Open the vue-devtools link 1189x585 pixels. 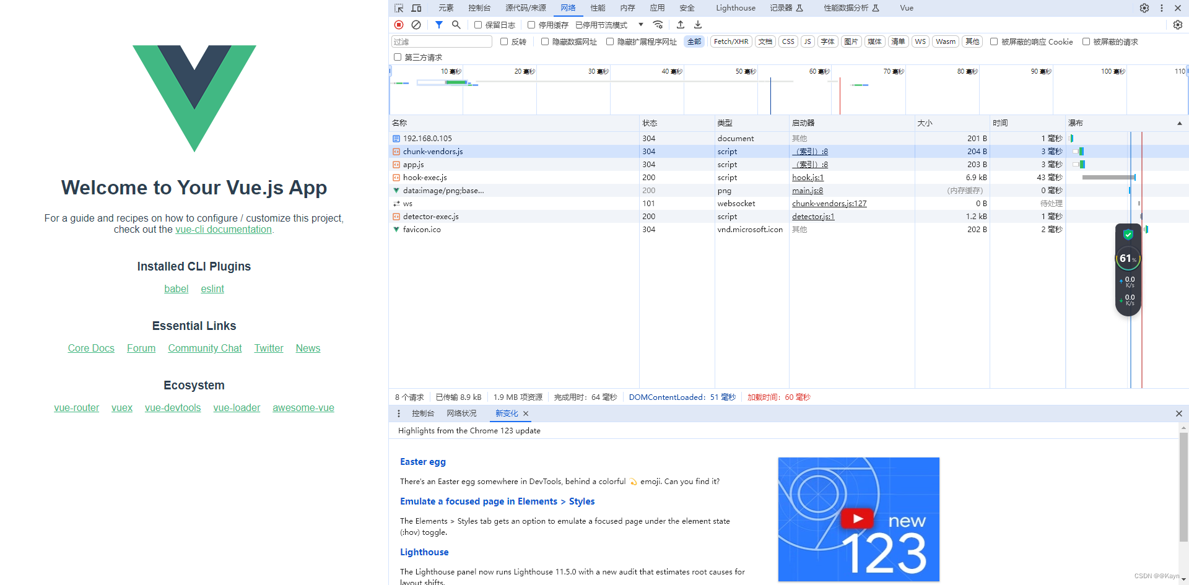[x=173, y=408]
